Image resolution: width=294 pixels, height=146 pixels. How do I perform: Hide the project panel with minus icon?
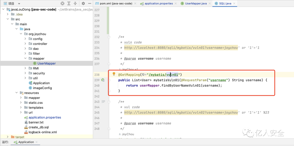pos(90,3)
